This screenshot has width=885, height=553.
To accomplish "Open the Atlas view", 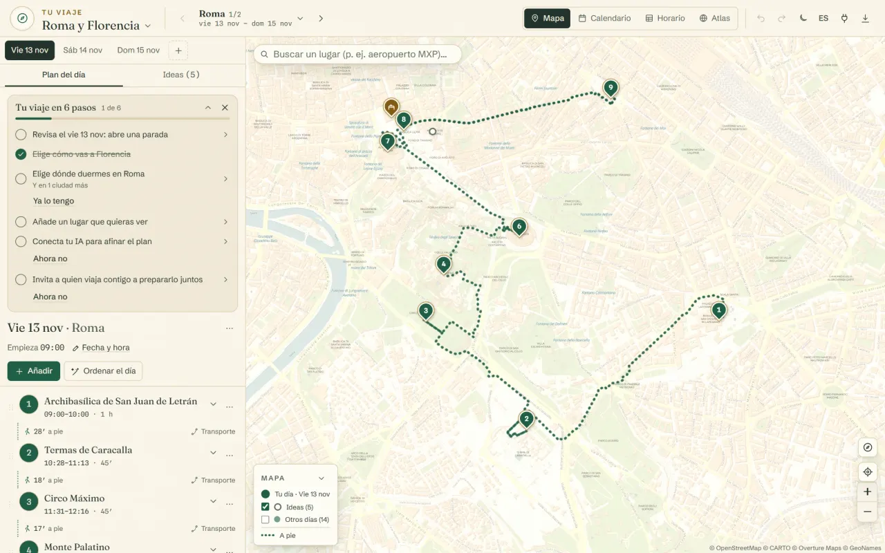I will pos(714,19).
